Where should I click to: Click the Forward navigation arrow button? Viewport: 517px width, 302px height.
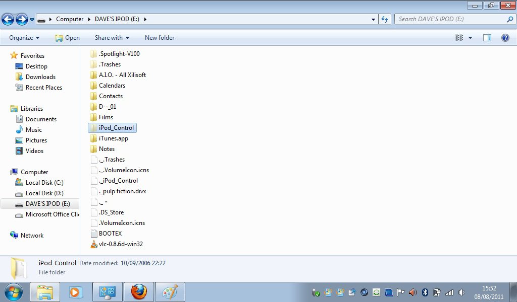[x=22, y=20]
